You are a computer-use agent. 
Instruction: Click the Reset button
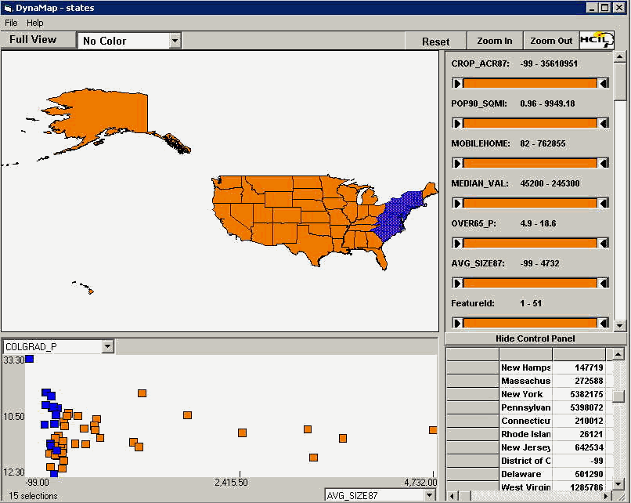click(x=435, y=42)
